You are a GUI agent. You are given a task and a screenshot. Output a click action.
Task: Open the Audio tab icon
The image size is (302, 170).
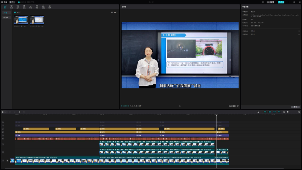pos(11,6)
